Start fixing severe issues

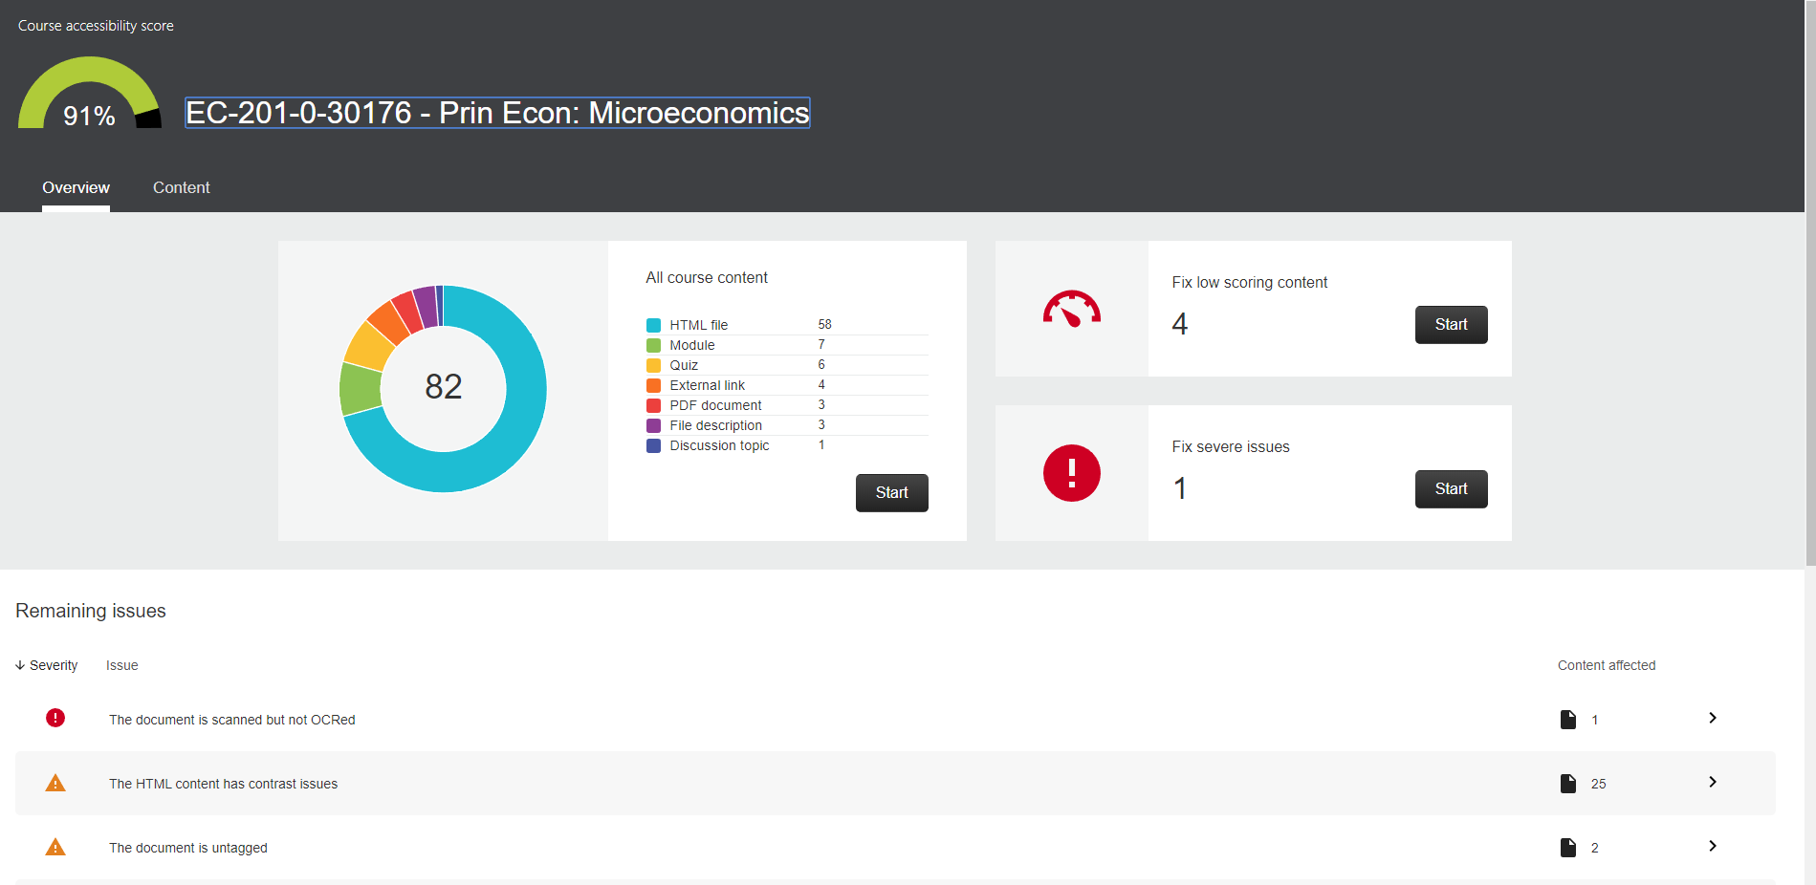point(1450,489)
